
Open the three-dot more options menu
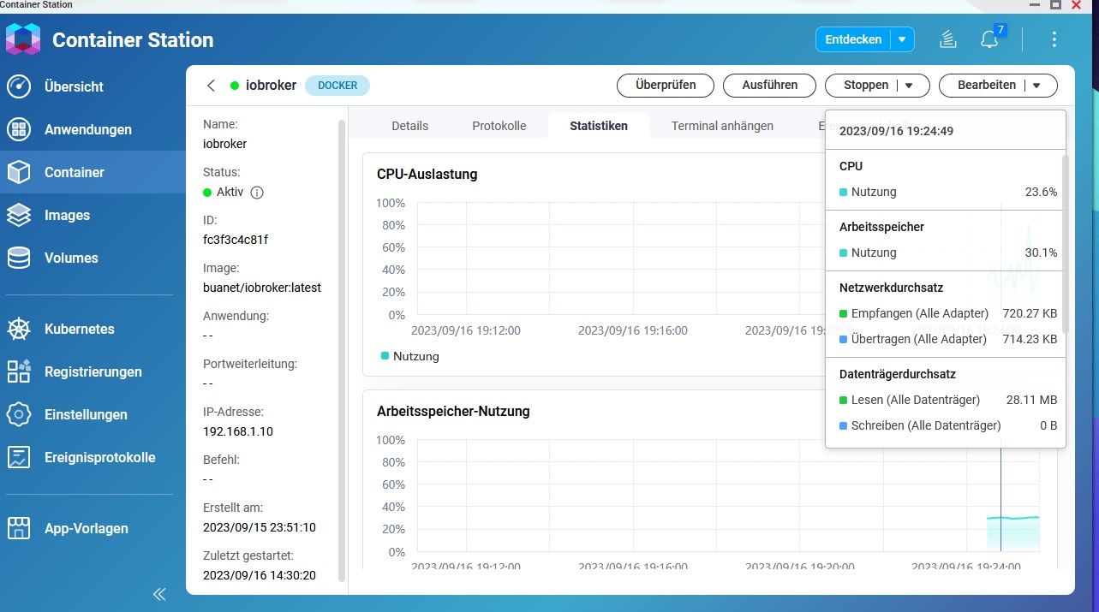(1054, 39)
